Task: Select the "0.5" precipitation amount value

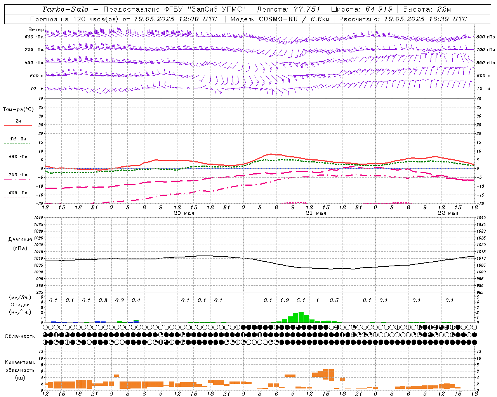Action: (334, 300)
